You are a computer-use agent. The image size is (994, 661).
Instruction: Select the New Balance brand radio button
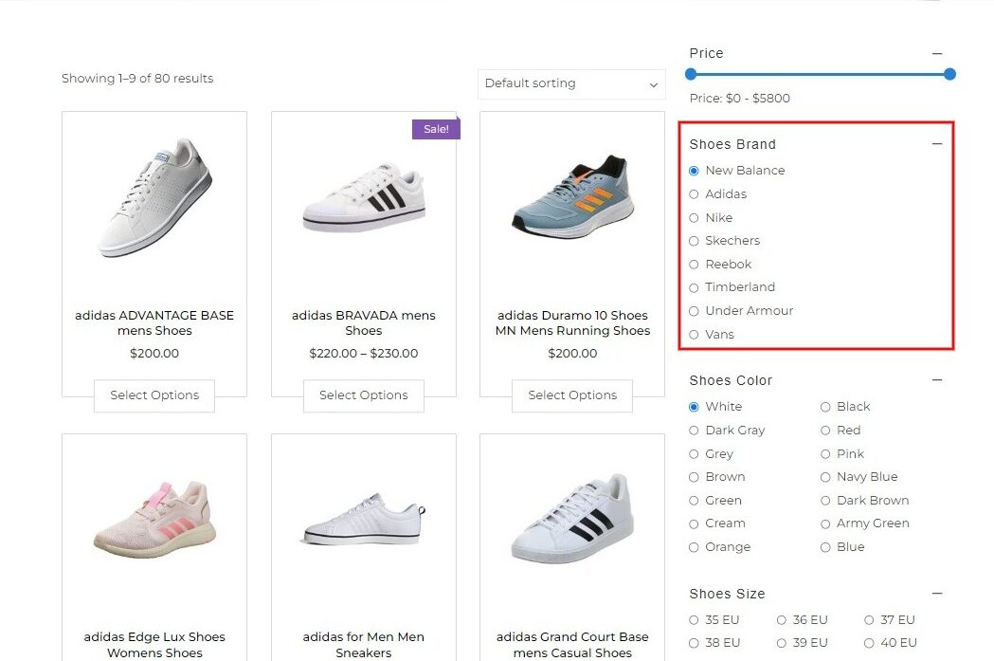[x=694, y=171]
